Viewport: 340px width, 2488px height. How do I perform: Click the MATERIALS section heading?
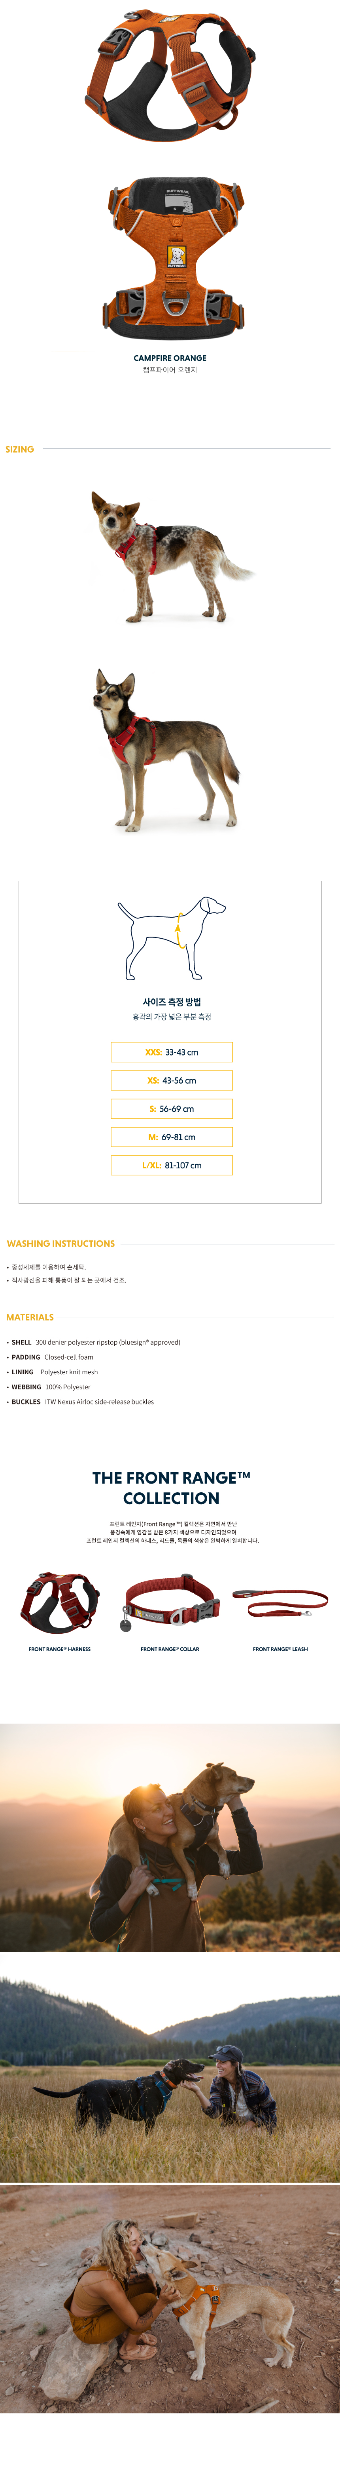point(30,1317)
